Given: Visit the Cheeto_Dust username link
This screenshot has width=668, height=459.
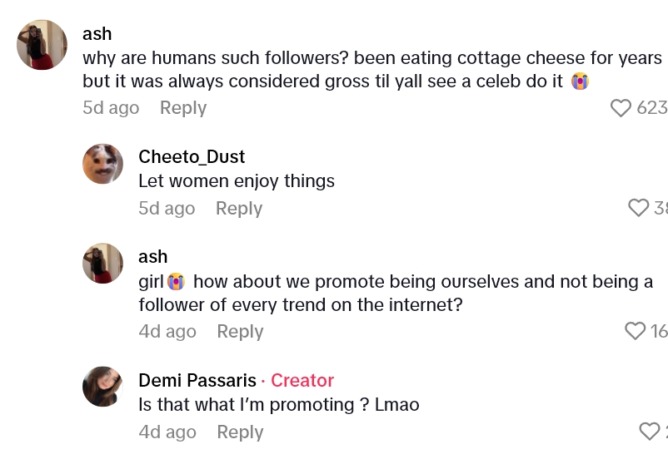Looking at the screenshot, I should coord(192,157).
